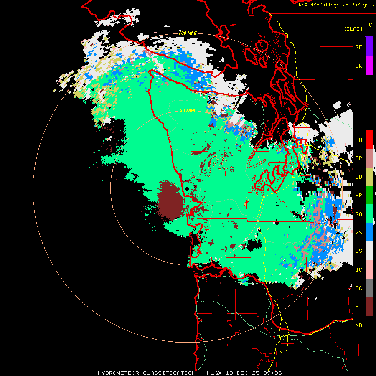Image resolution: width=376 pixels, height=376 pixels.
Task: Select the BI brown legend swatch
Action: tap(369, 307)
